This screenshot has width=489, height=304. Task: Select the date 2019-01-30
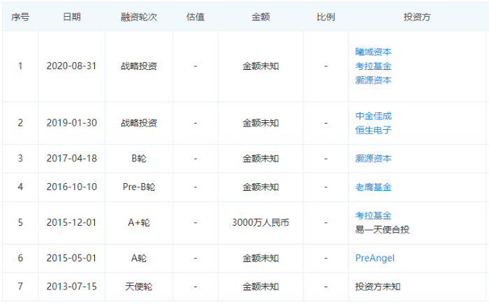[72, 123]
